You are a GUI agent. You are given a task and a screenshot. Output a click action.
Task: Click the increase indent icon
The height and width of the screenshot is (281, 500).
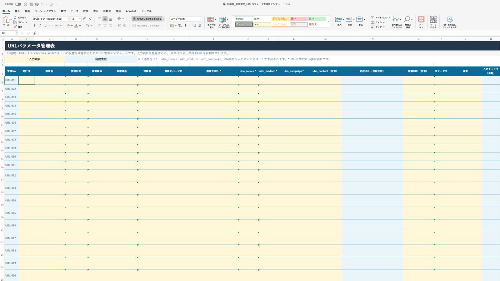tap(125, 26)
